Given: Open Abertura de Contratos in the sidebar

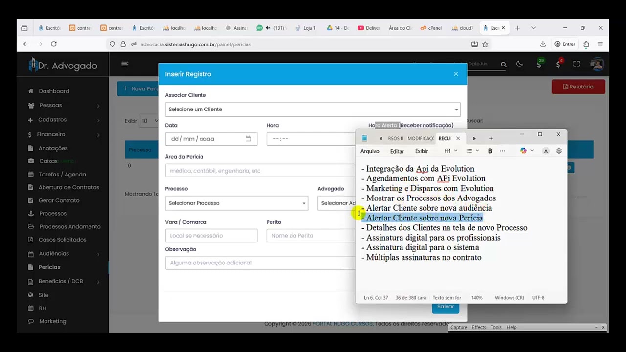Looking at the screenshot, I should [68, 187].
